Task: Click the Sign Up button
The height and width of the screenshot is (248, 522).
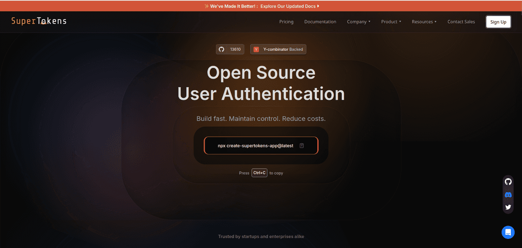Action: 498,22
